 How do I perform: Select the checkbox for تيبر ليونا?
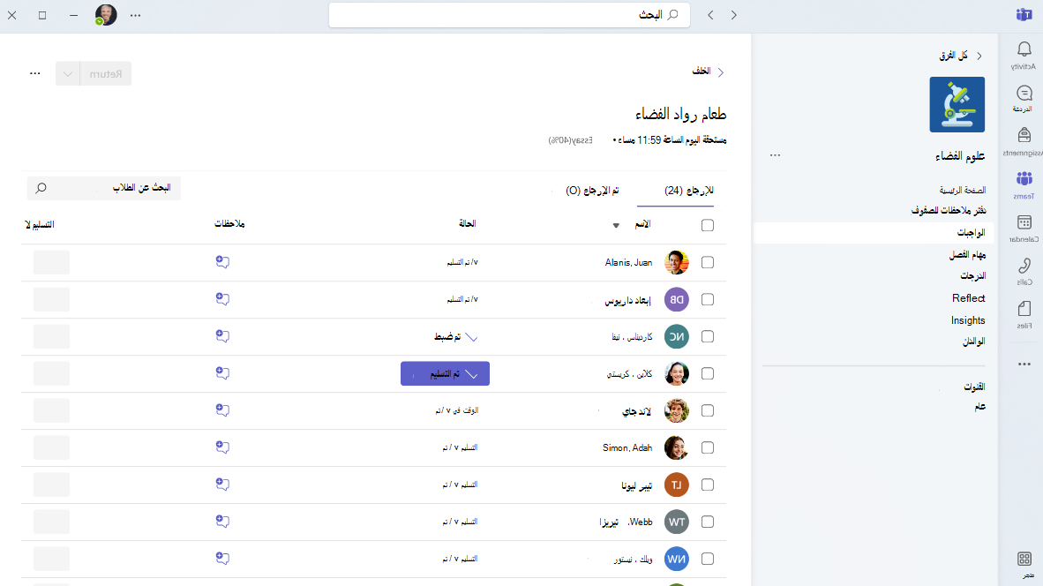[708, 485]
